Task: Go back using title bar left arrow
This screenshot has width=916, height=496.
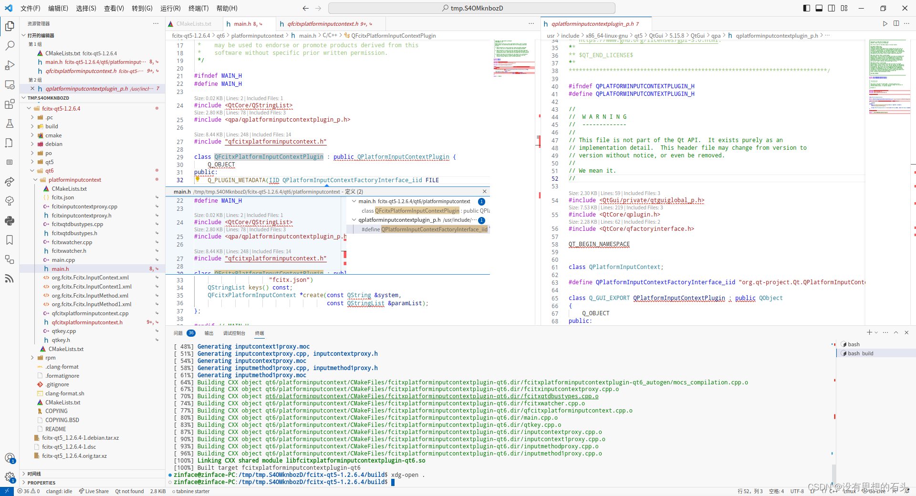Action: pos(305,8)
